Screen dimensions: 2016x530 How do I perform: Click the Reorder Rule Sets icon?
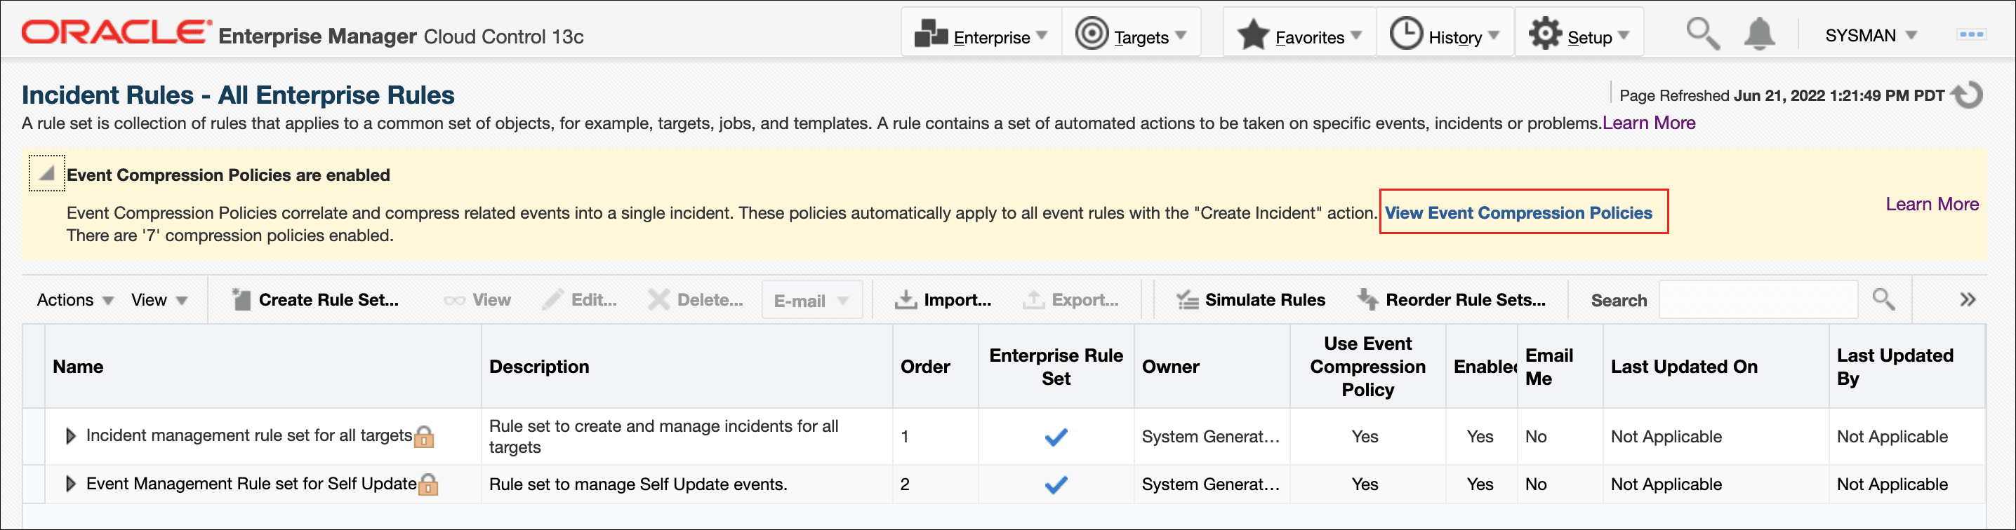click(x=1368, y=299)
